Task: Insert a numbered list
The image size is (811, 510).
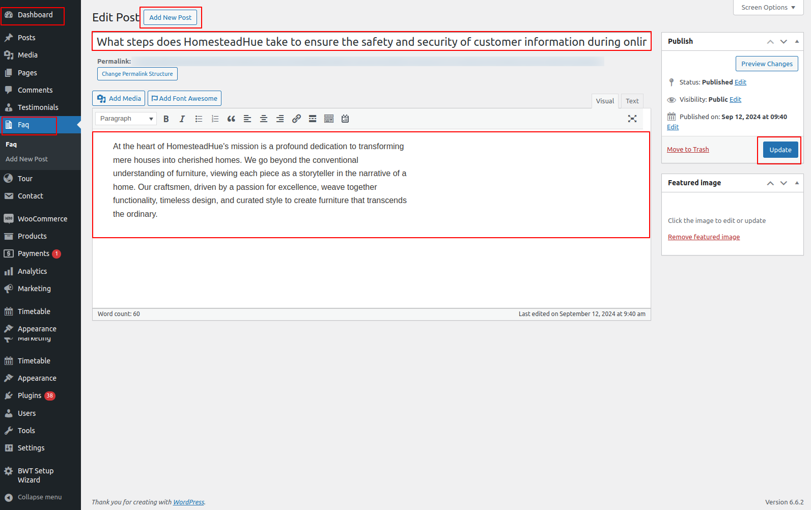Action: (x=215, y=119)
